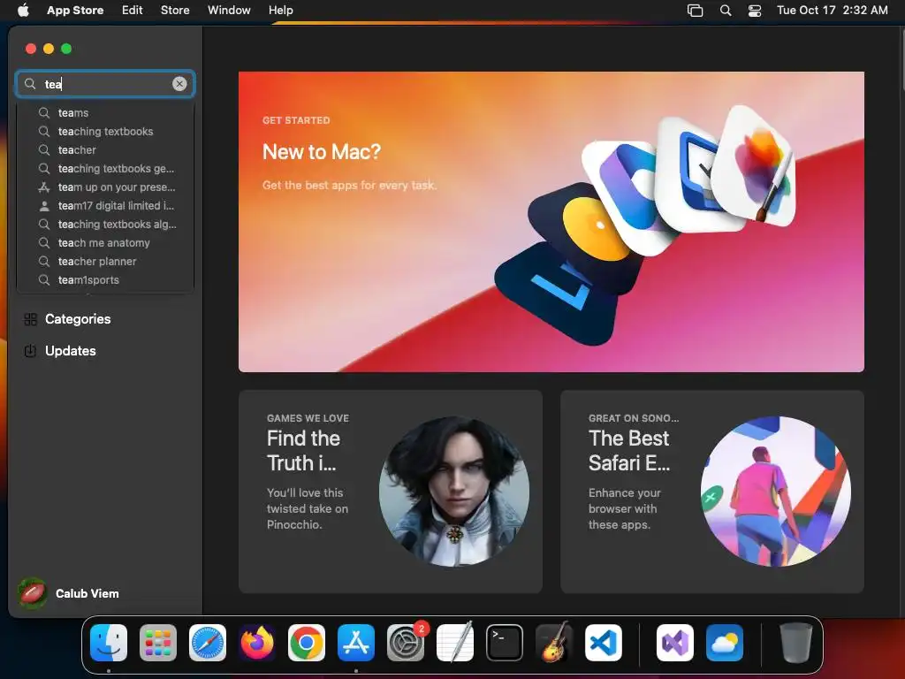Open the Help menu

click(280, 10)
